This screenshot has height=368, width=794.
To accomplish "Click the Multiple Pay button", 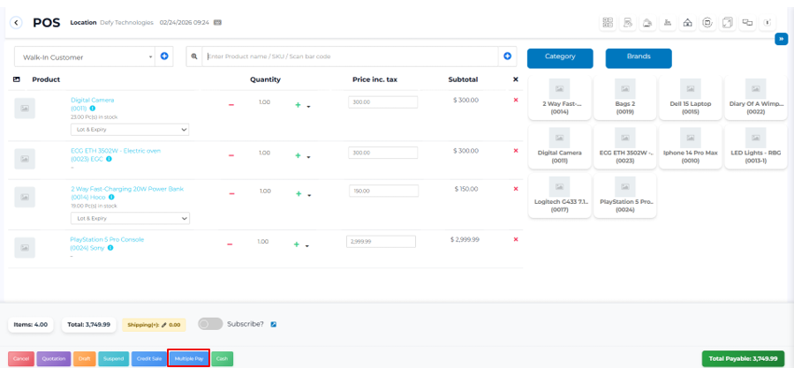I will pos(188,358).
